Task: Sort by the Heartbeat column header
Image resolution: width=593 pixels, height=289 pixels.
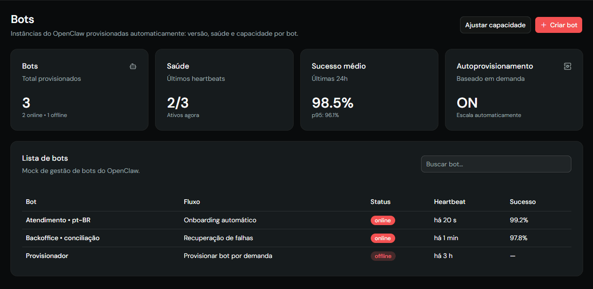Action: pyautogui.click(x=450, y=202)
